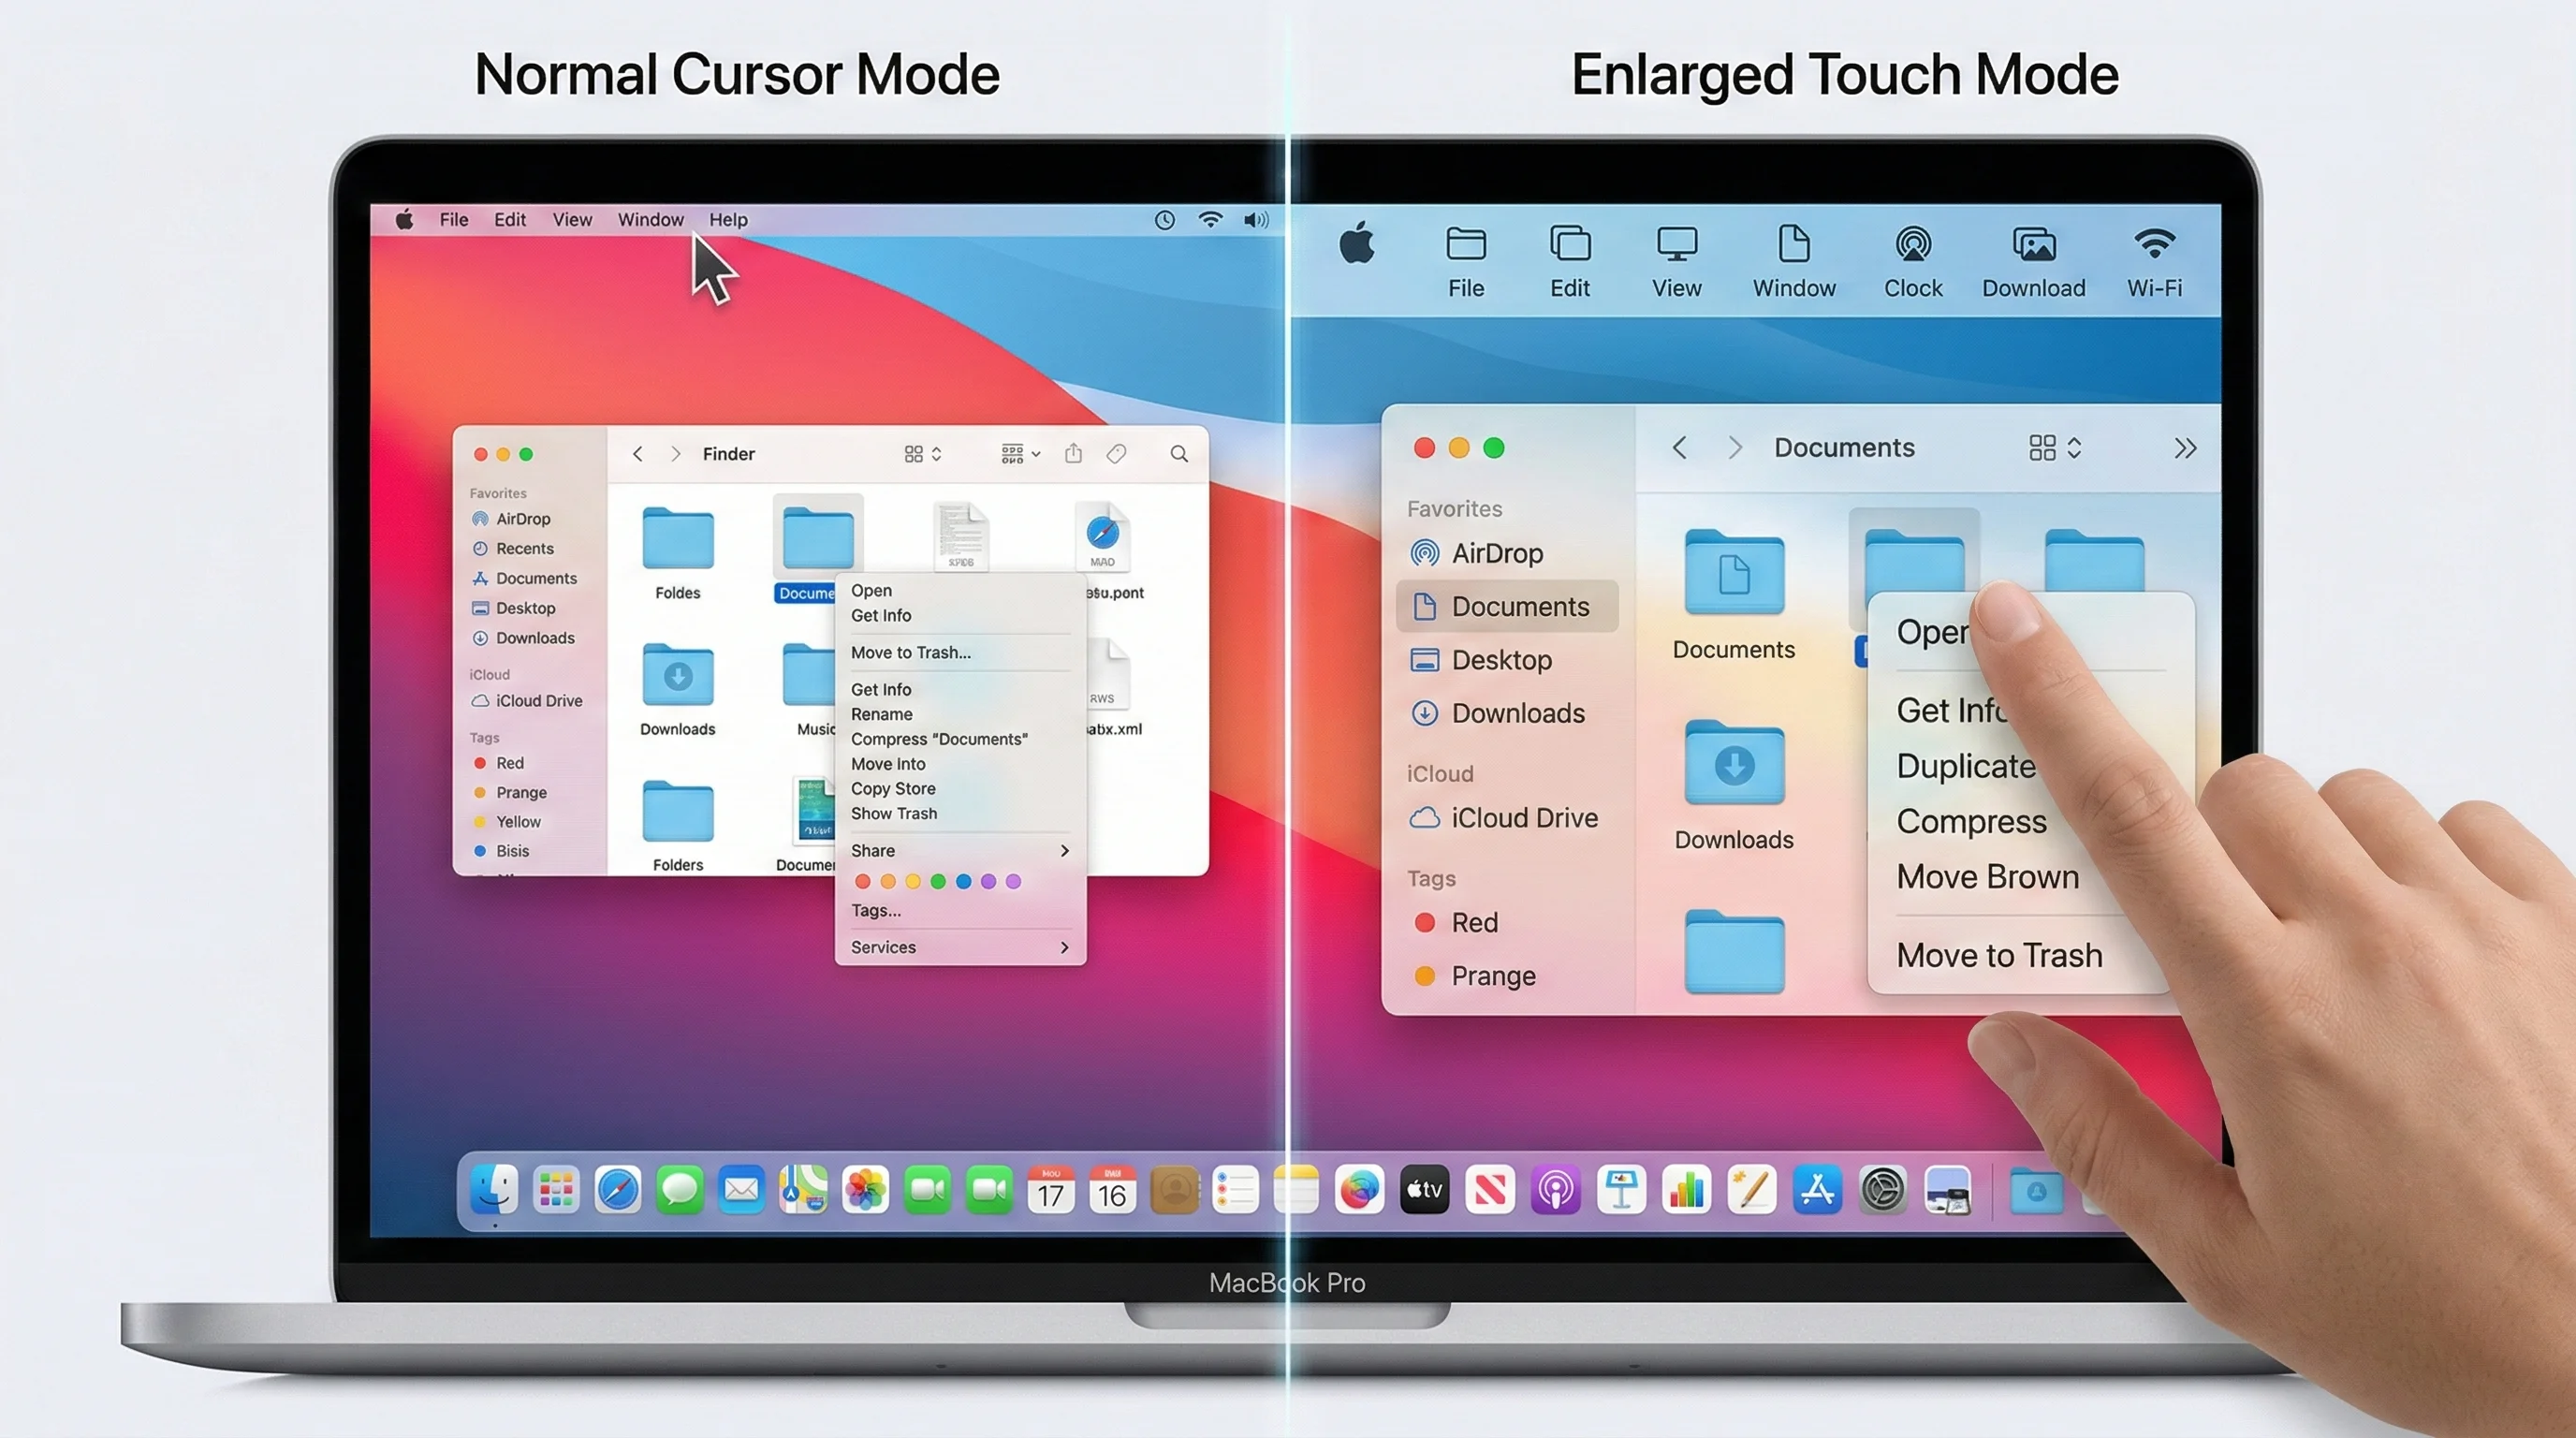Open Podcasts from the dock
The width and height of the screenshot is (2576, 1438).
point(1555,1190)
